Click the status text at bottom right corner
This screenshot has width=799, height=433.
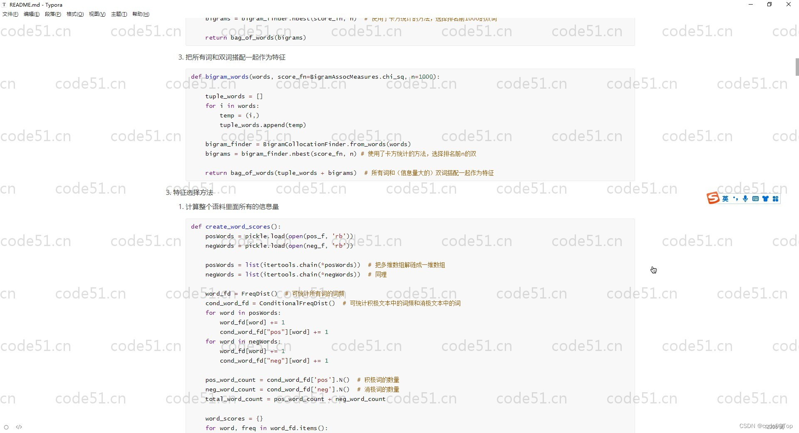click(775, 427)
